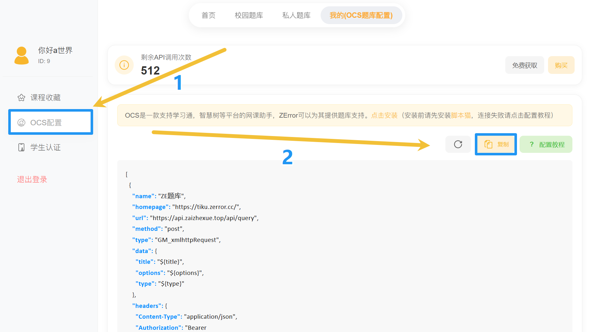Select 我的(OCS题库配置) tab
The height and width of the screenshot is (332, 593).
pyautogui.click(x=361, y=15)
